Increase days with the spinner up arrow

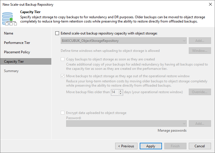121,91
